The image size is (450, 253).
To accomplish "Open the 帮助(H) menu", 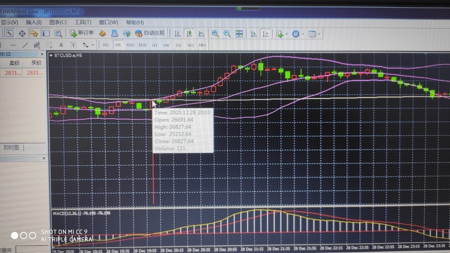I will pyautogui.click(x=135, y=22).
